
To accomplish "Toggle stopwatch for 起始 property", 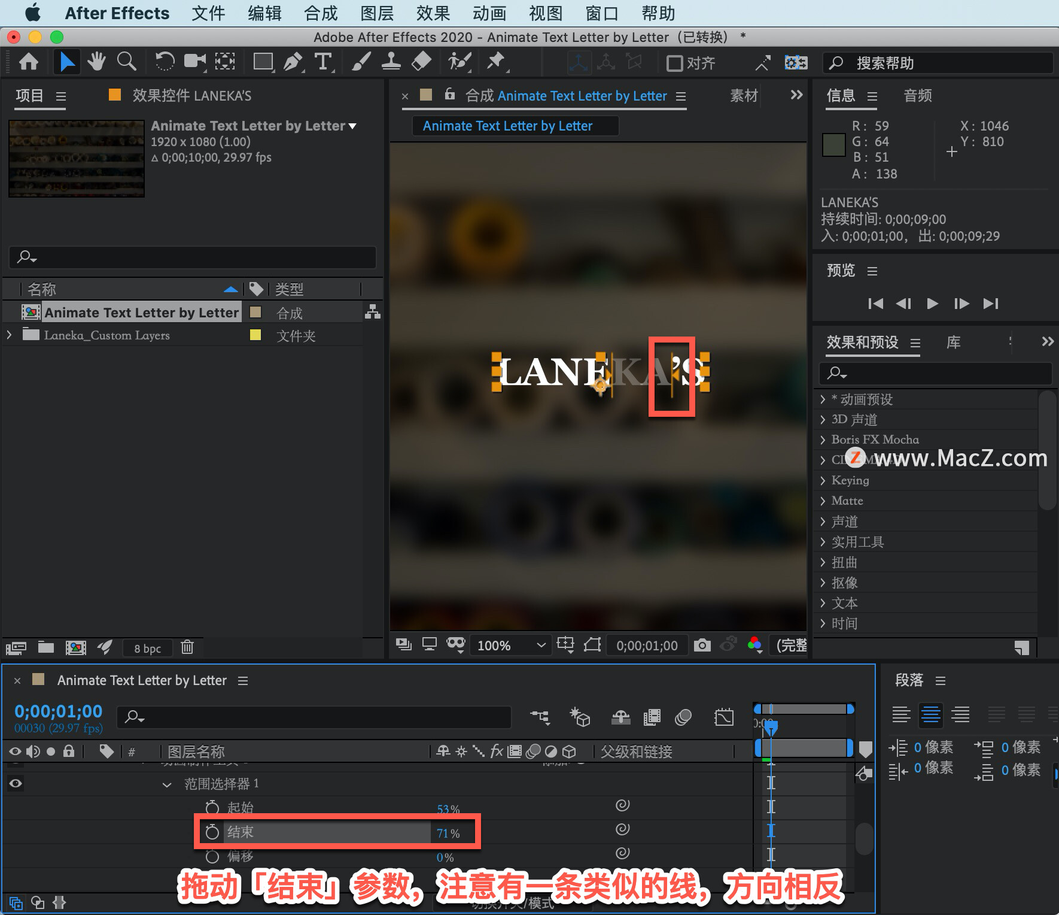I will pos(212,807).
